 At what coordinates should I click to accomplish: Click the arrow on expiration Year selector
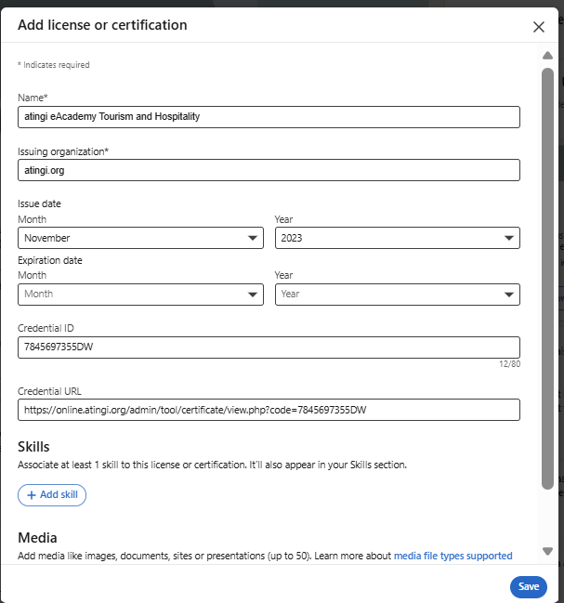(x=509, y=295)
